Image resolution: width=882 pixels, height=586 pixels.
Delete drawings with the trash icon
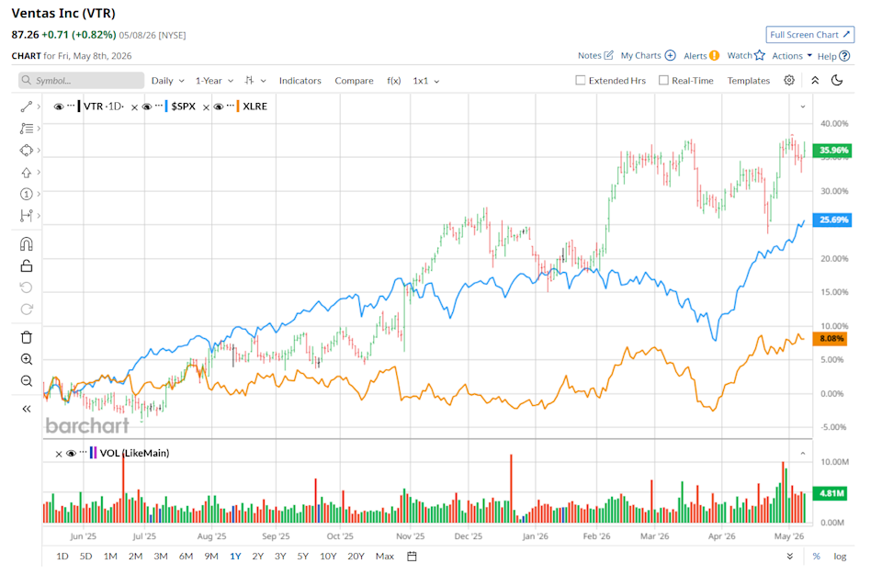[x=27, y=337]
